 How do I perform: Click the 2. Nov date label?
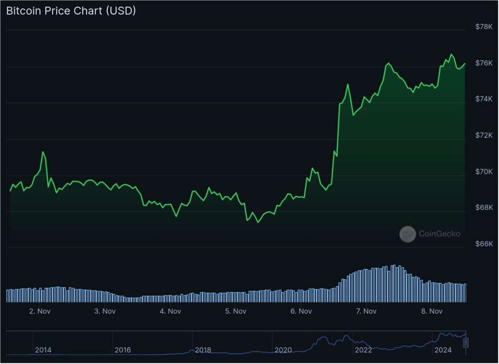click(40, 311)
